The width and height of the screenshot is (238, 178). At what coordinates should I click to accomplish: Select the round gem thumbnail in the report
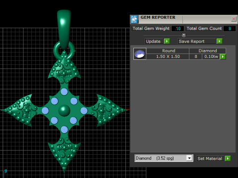140,54
